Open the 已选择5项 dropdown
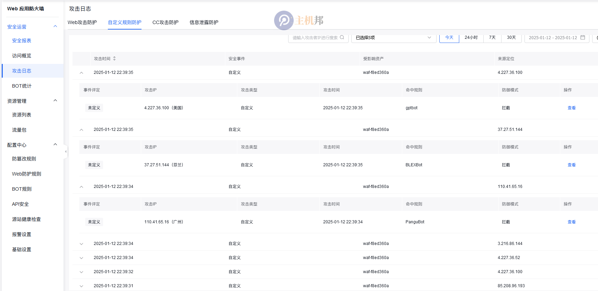 [393, 38]
